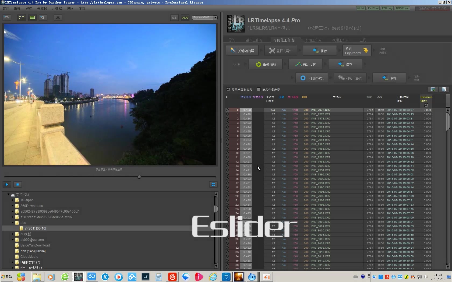452x282 pixels.
Task: Toggle the fullscreen preview icon
Action: click(22, 18)
